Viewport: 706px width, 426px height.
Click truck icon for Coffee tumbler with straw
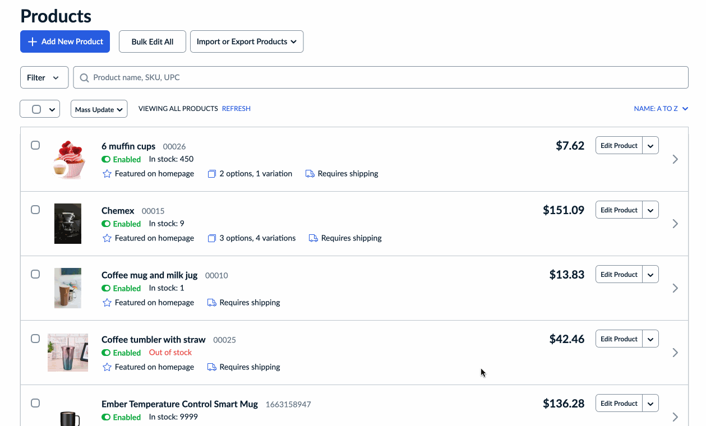[x=212, y=367]
